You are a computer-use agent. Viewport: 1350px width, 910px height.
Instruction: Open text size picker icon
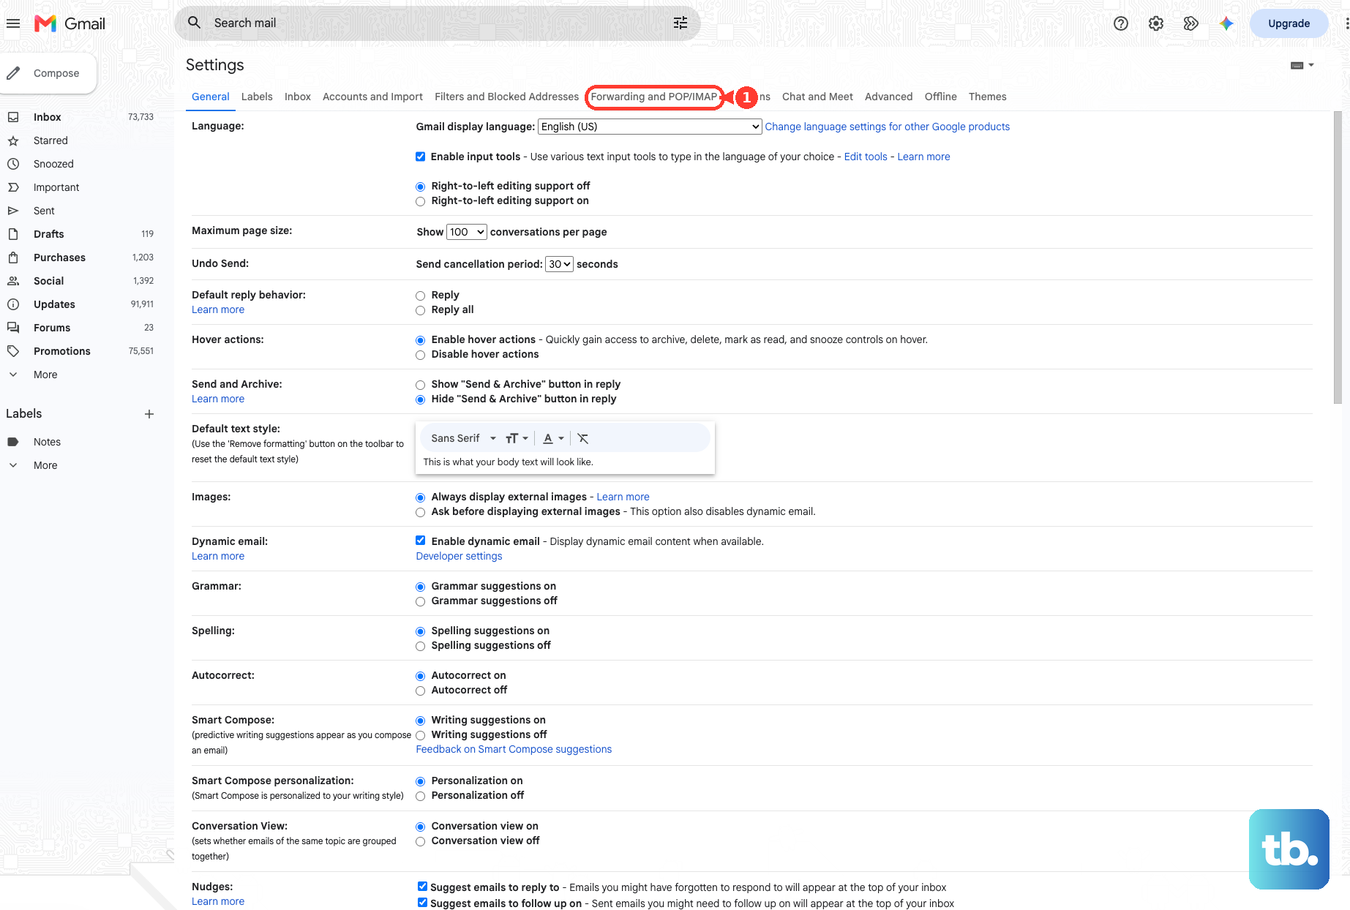517,438
